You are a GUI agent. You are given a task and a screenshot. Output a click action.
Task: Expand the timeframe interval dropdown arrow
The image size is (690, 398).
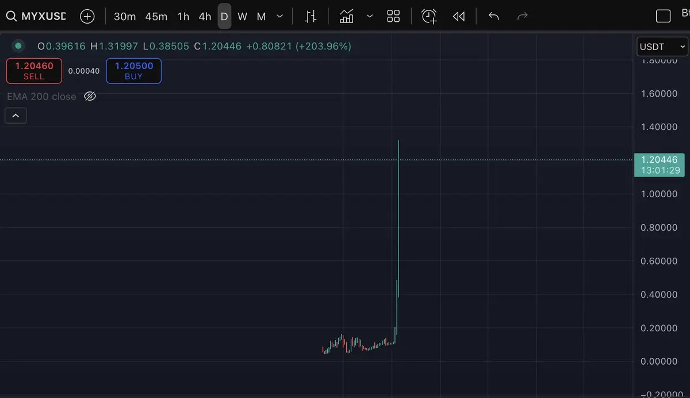280,17
